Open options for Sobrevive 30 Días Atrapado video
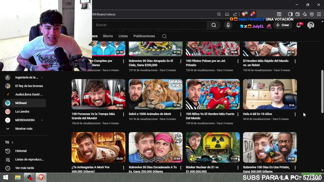This screenshot has width=324, height=182. pos(180,61)
